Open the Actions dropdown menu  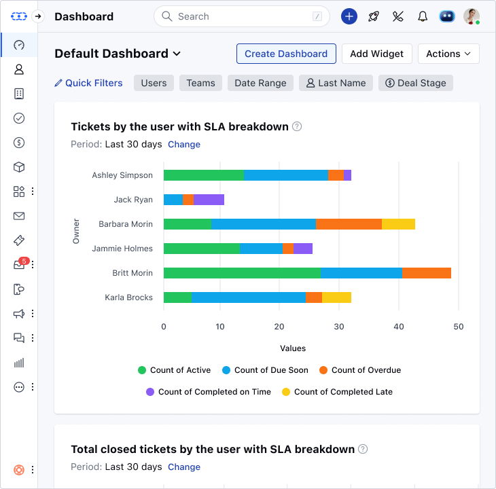point(448,54)
